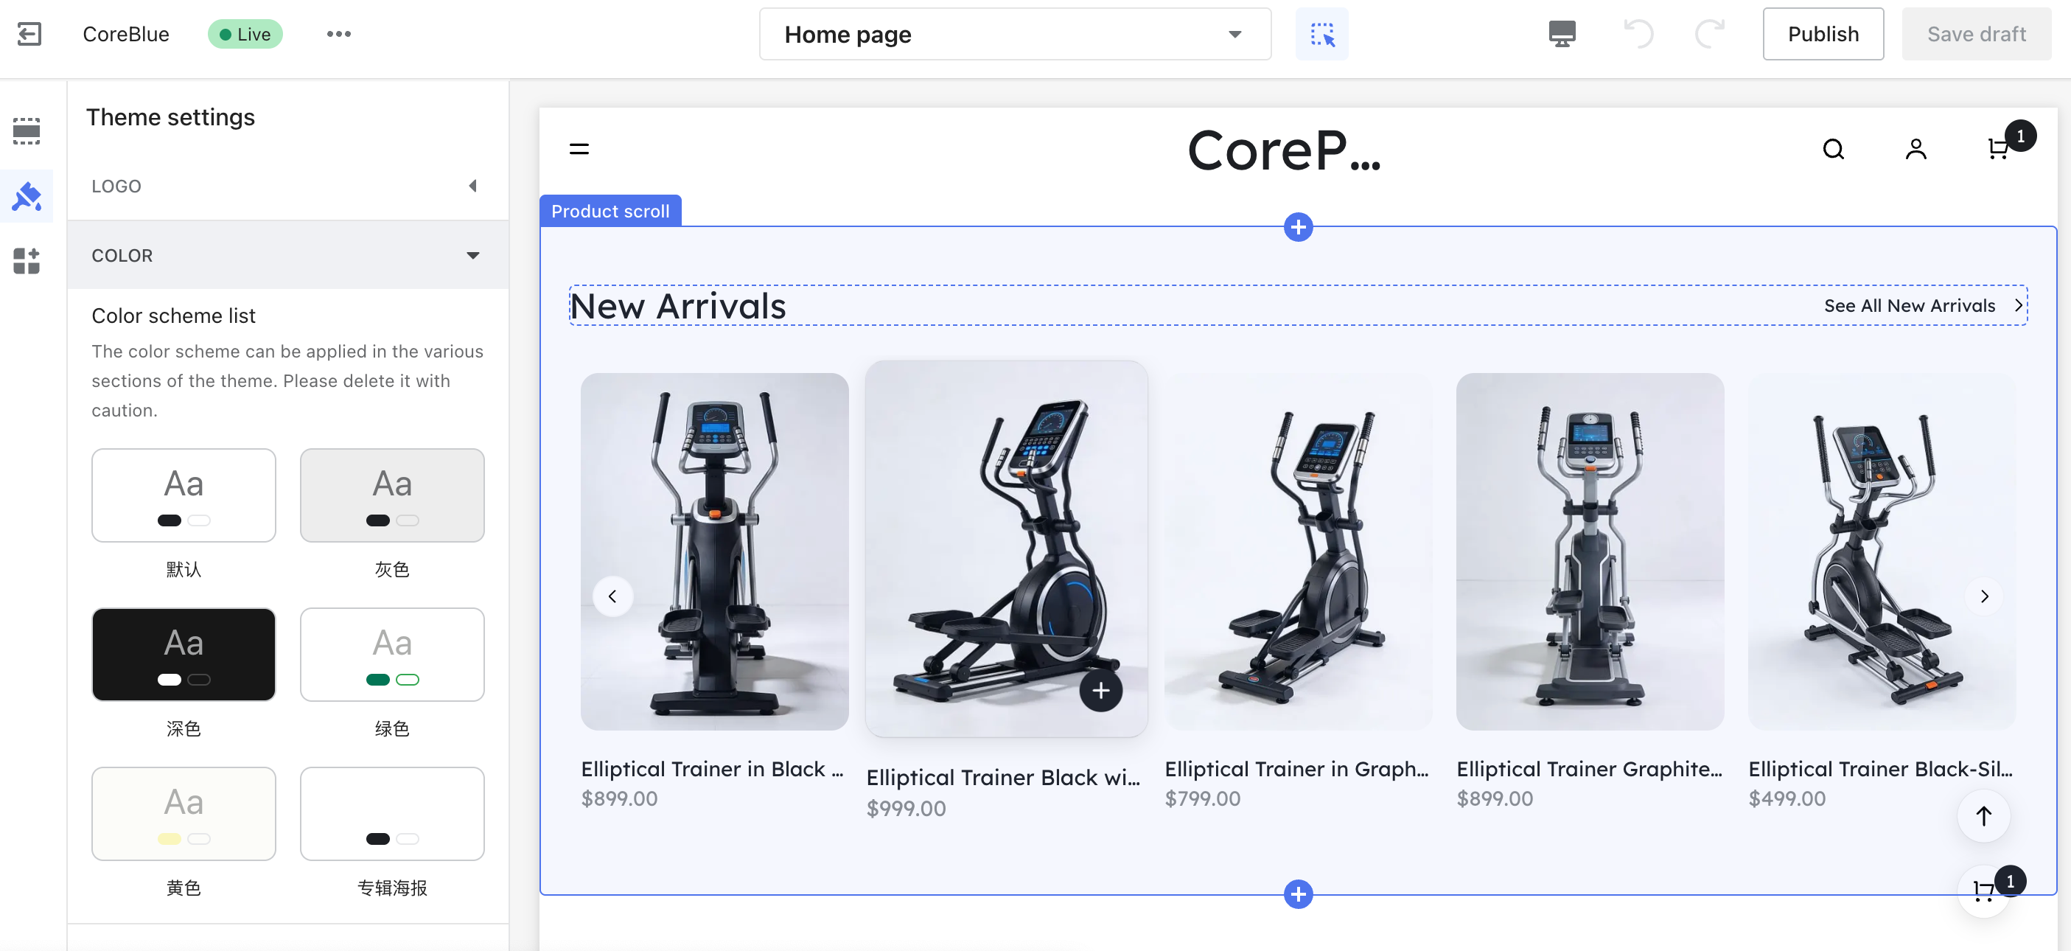
Task: Open the Apps sidebar icon
Action: pos(27,260)
